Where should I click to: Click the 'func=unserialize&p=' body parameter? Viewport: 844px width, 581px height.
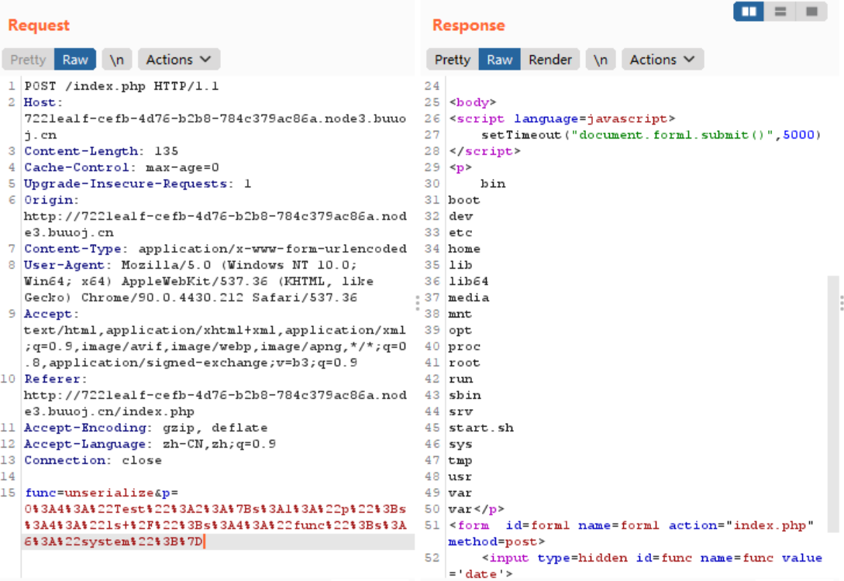[x=102, y=493]
